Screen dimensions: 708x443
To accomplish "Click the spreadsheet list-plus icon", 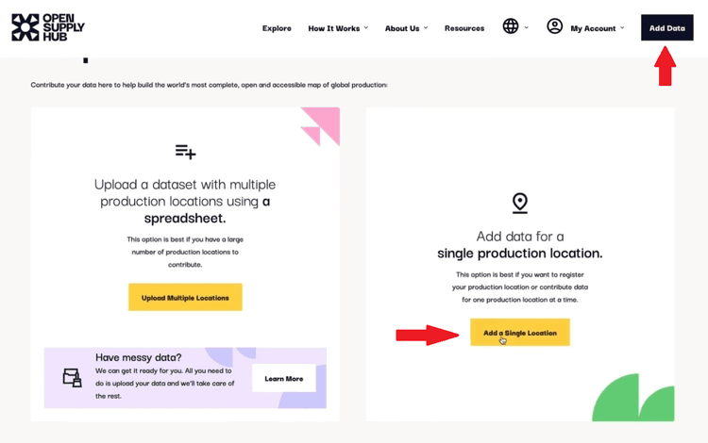I will click(x=185, y=152).
